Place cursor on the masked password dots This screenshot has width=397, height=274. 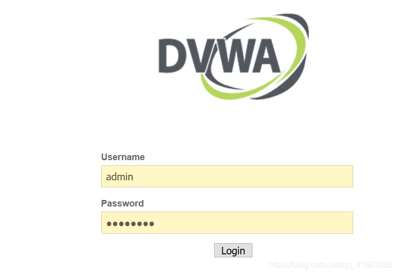click(130, 224)
